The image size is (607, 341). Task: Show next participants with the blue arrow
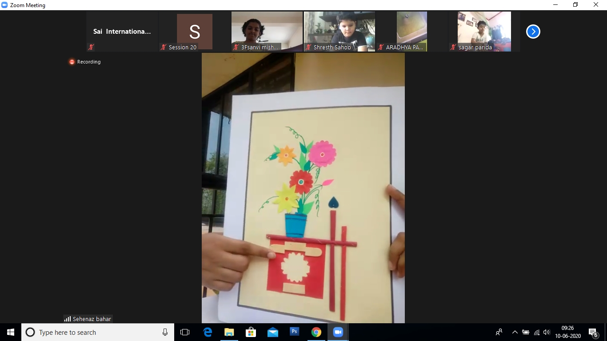(533, 32)
